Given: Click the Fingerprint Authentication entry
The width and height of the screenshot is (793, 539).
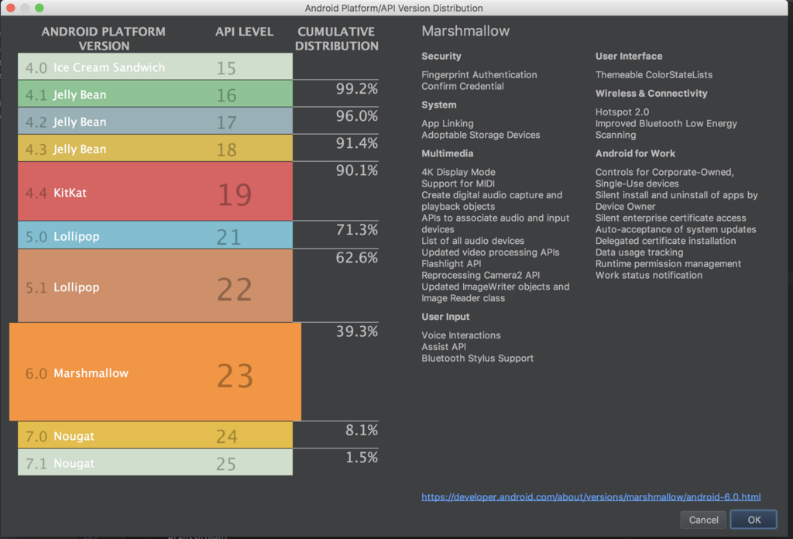Looking at the screenshot, I should click(x=479, y=75).
